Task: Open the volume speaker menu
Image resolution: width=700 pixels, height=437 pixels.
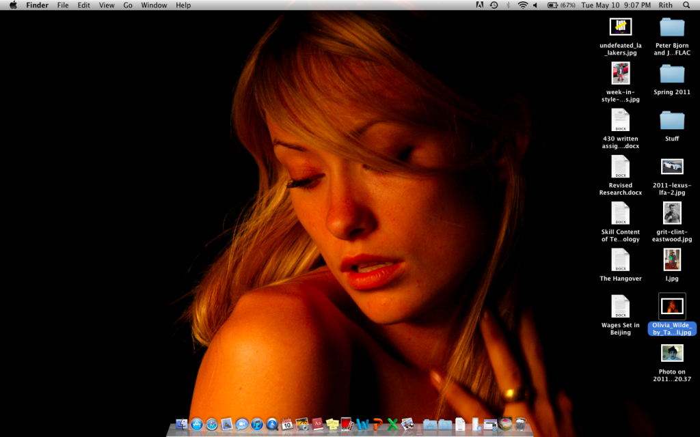Action: pos(535,5)
